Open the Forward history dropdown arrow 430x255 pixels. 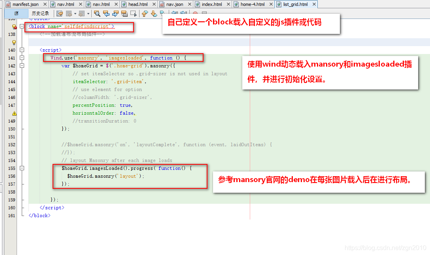[88, 13]
